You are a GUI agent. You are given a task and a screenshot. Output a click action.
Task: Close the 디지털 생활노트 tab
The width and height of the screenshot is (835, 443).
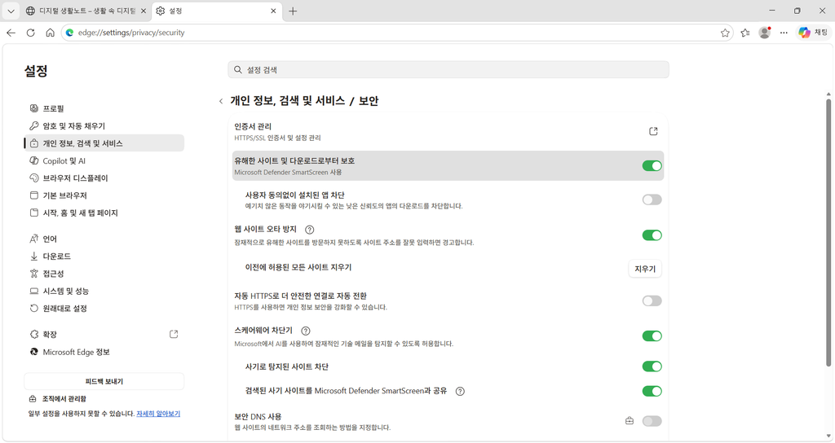coord(144,11)
